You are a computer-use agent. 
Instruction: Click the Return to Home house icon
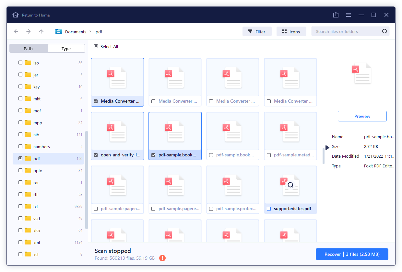(16, 15)
